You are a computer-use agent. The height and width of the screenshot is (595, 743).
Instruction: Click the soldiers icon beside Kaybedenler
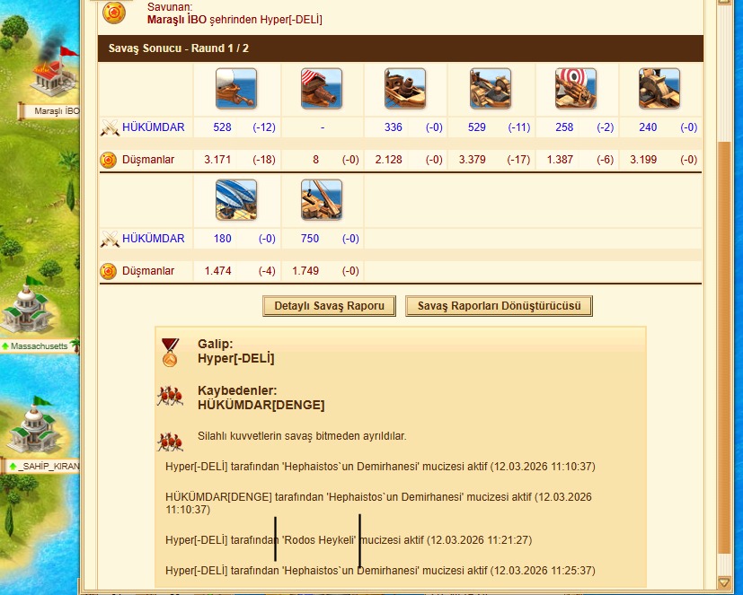click(x=170, y=396)
